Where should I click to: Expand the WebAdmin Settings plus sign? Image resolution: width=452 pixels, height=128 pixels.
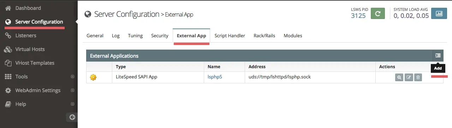[x=72, y=90]
